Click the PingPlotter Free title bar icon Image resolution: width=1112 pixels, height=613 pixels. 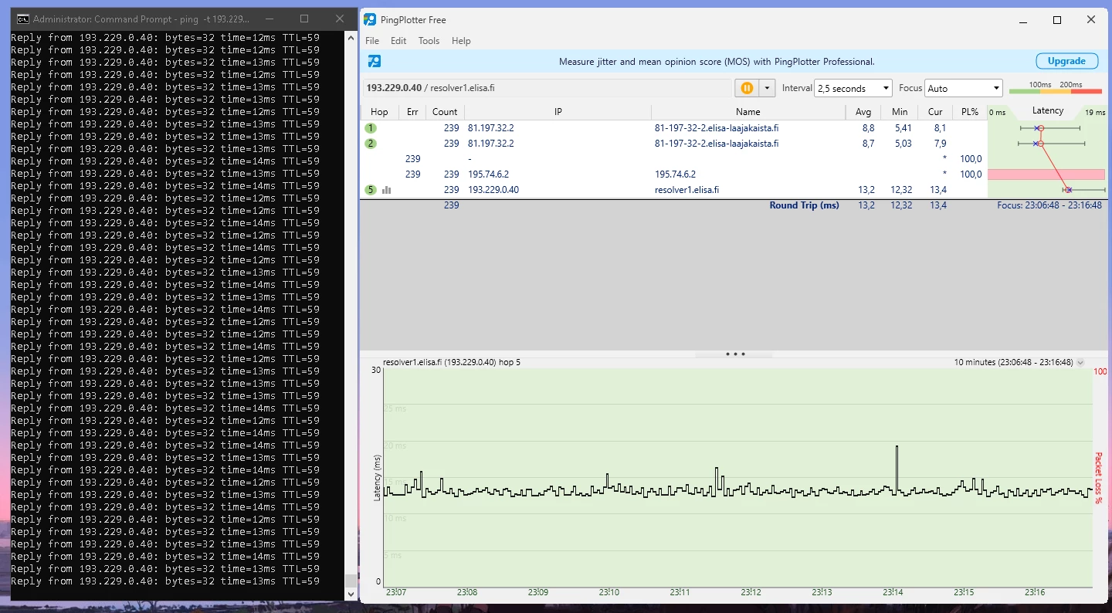tap(370, 19)
